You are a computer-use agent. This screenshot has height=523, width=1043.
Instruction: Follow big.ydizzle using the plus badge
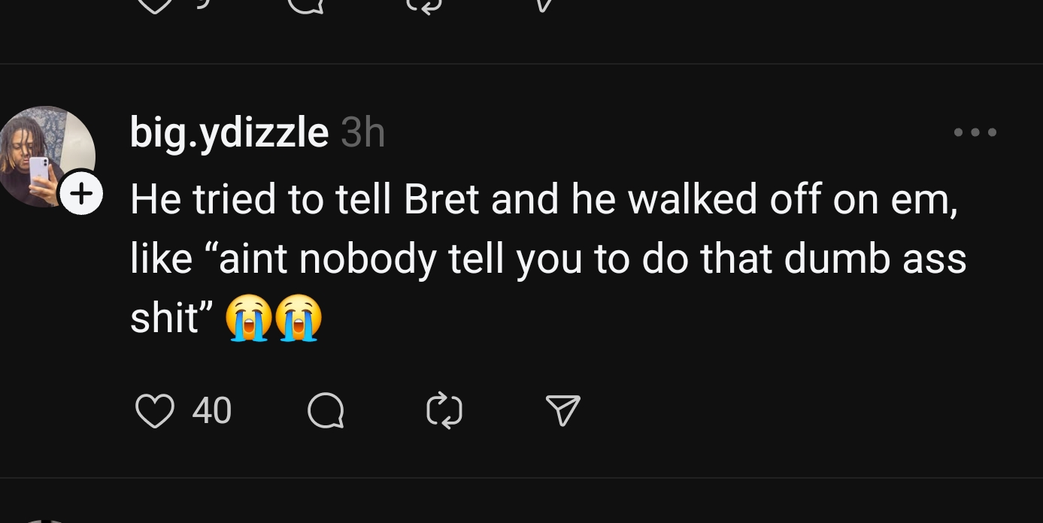click(x=81, y=193)
